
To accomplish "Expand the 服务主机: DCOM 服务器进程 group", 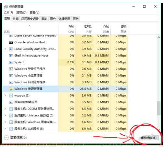I will coord(5,109).
